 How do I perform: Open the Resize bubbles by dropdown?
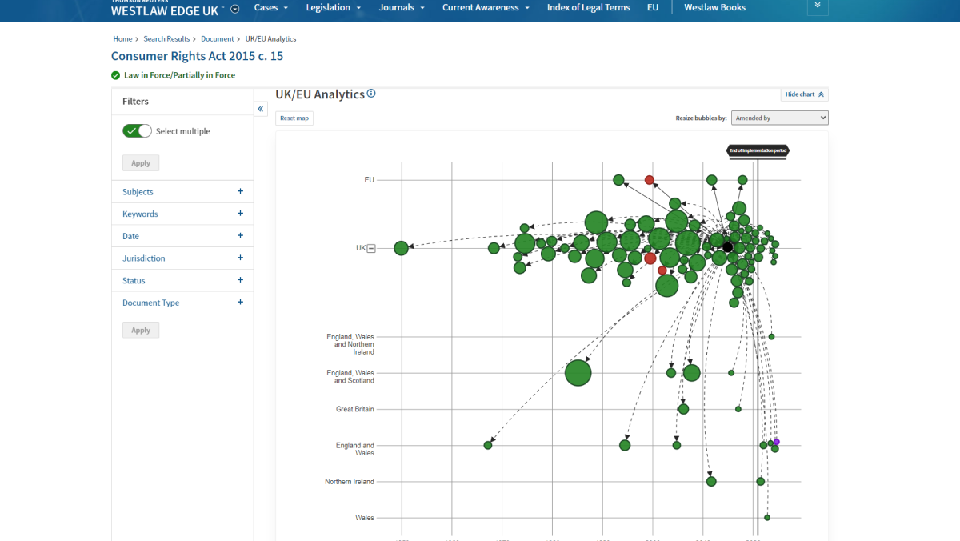coord(779,118)
